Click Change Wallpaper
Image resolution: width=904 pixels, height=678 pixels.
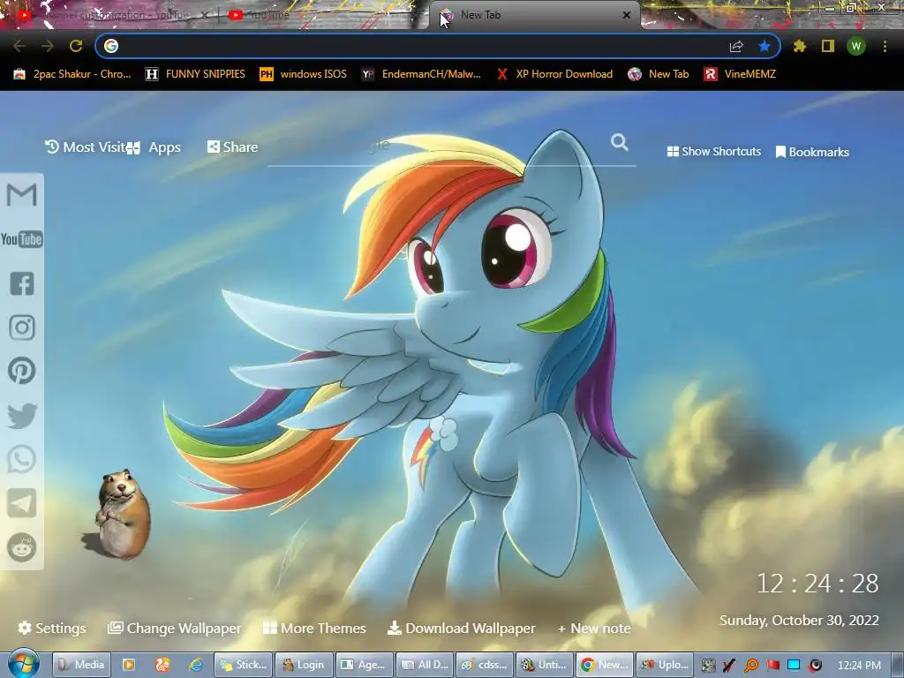(175, 628)
